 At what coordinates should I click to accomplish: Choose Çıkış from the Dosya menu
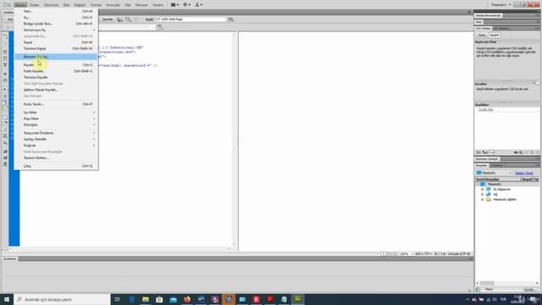point(56,166)
